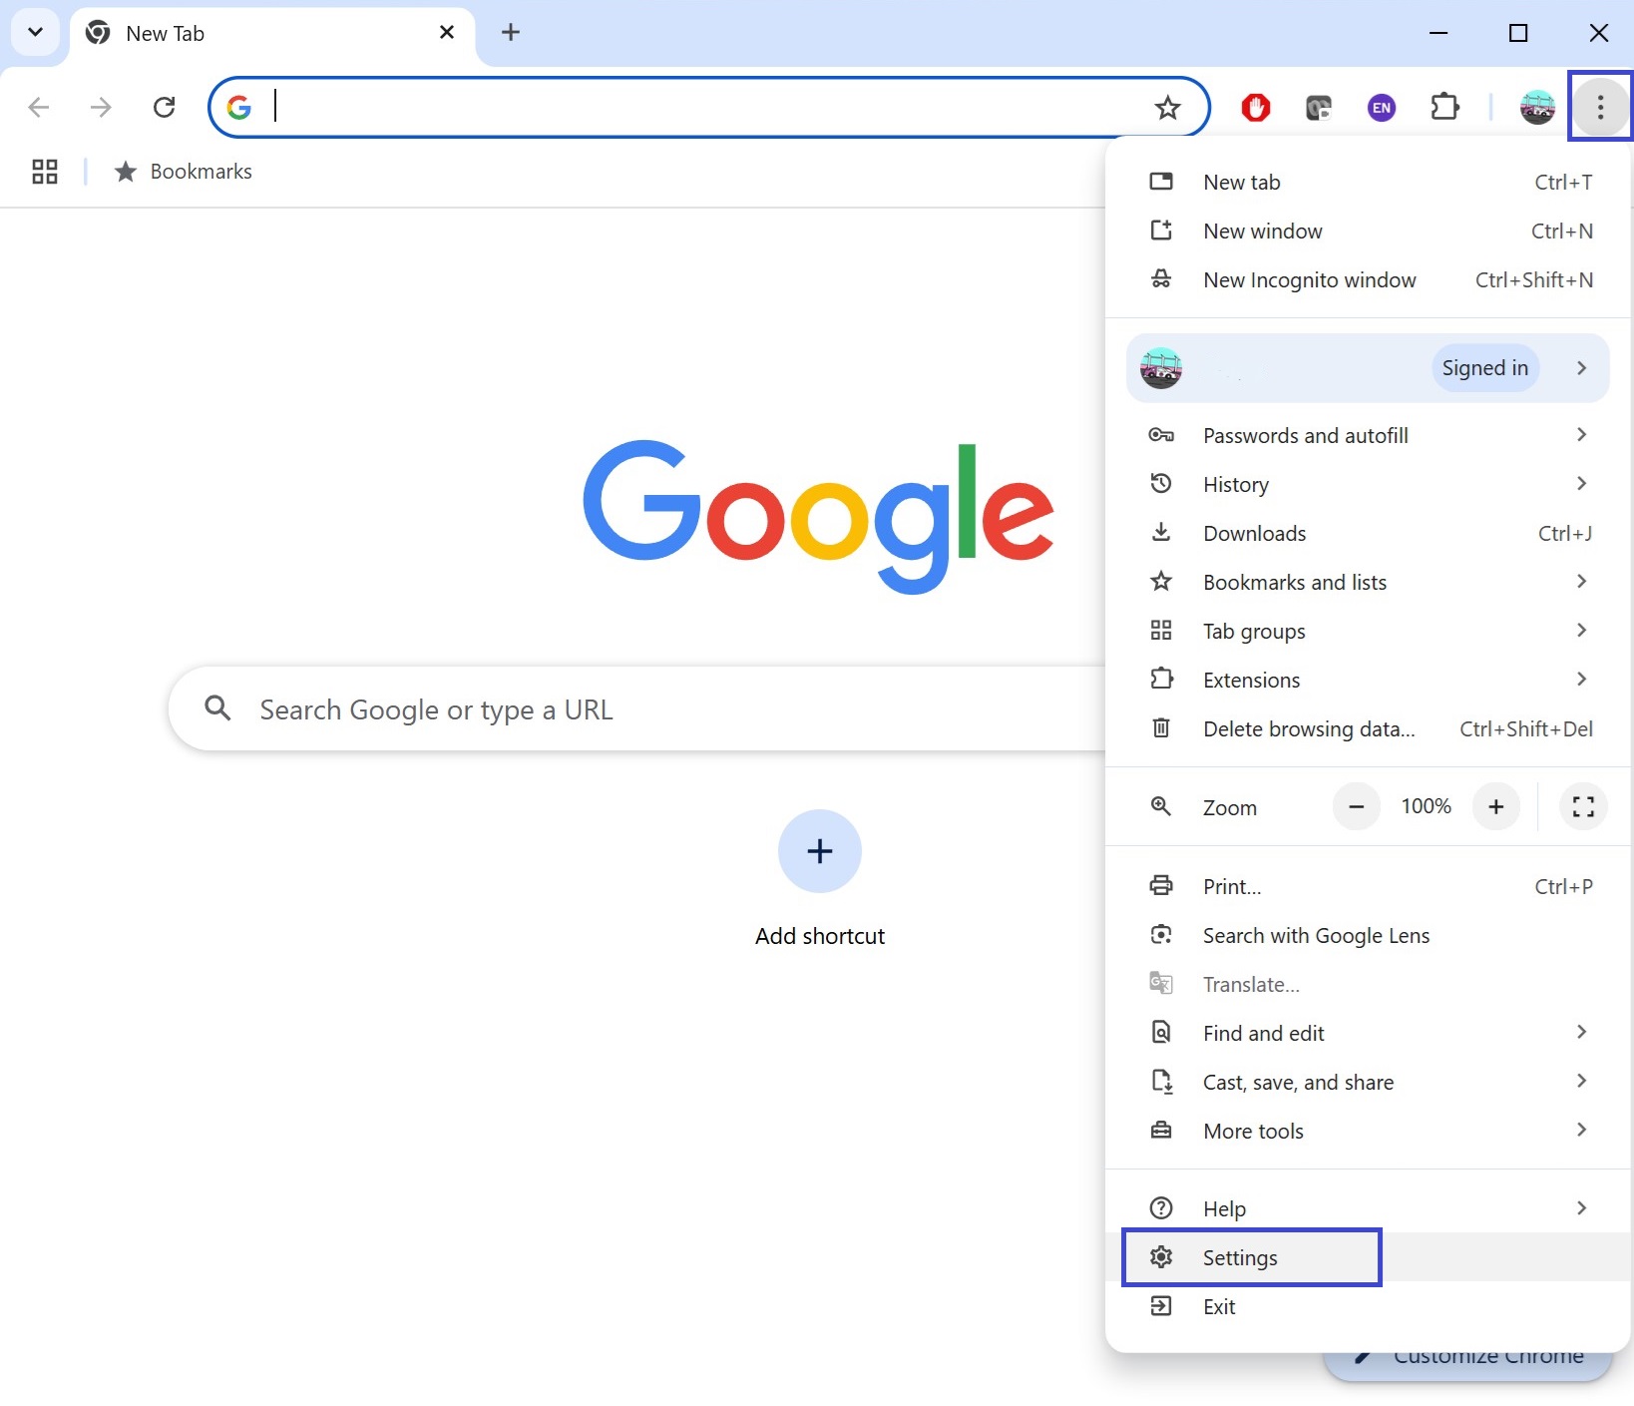Click the profile avatar in the toolbar
Image resolution: width=1634 pixels, height=1406 pixels.
coord(1537,107)
